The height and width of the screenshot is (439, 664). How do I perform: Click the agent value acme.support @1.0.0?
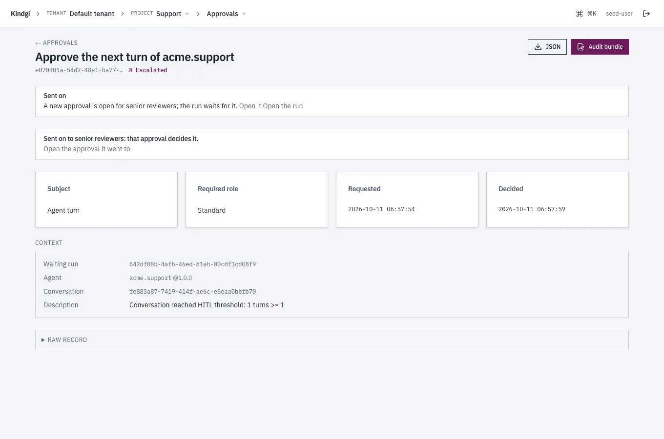tap(161, 278)
